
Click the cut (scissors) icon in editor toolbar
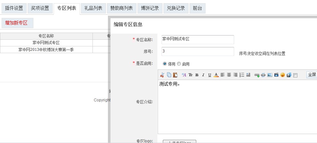[x=162, y=75]
